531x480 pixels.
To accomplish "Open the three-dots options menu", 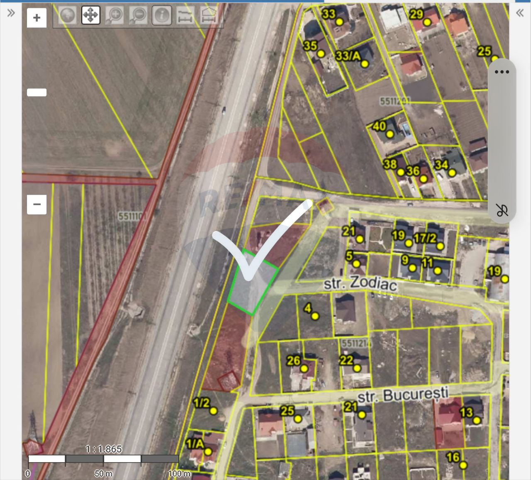I will point(502,72).
